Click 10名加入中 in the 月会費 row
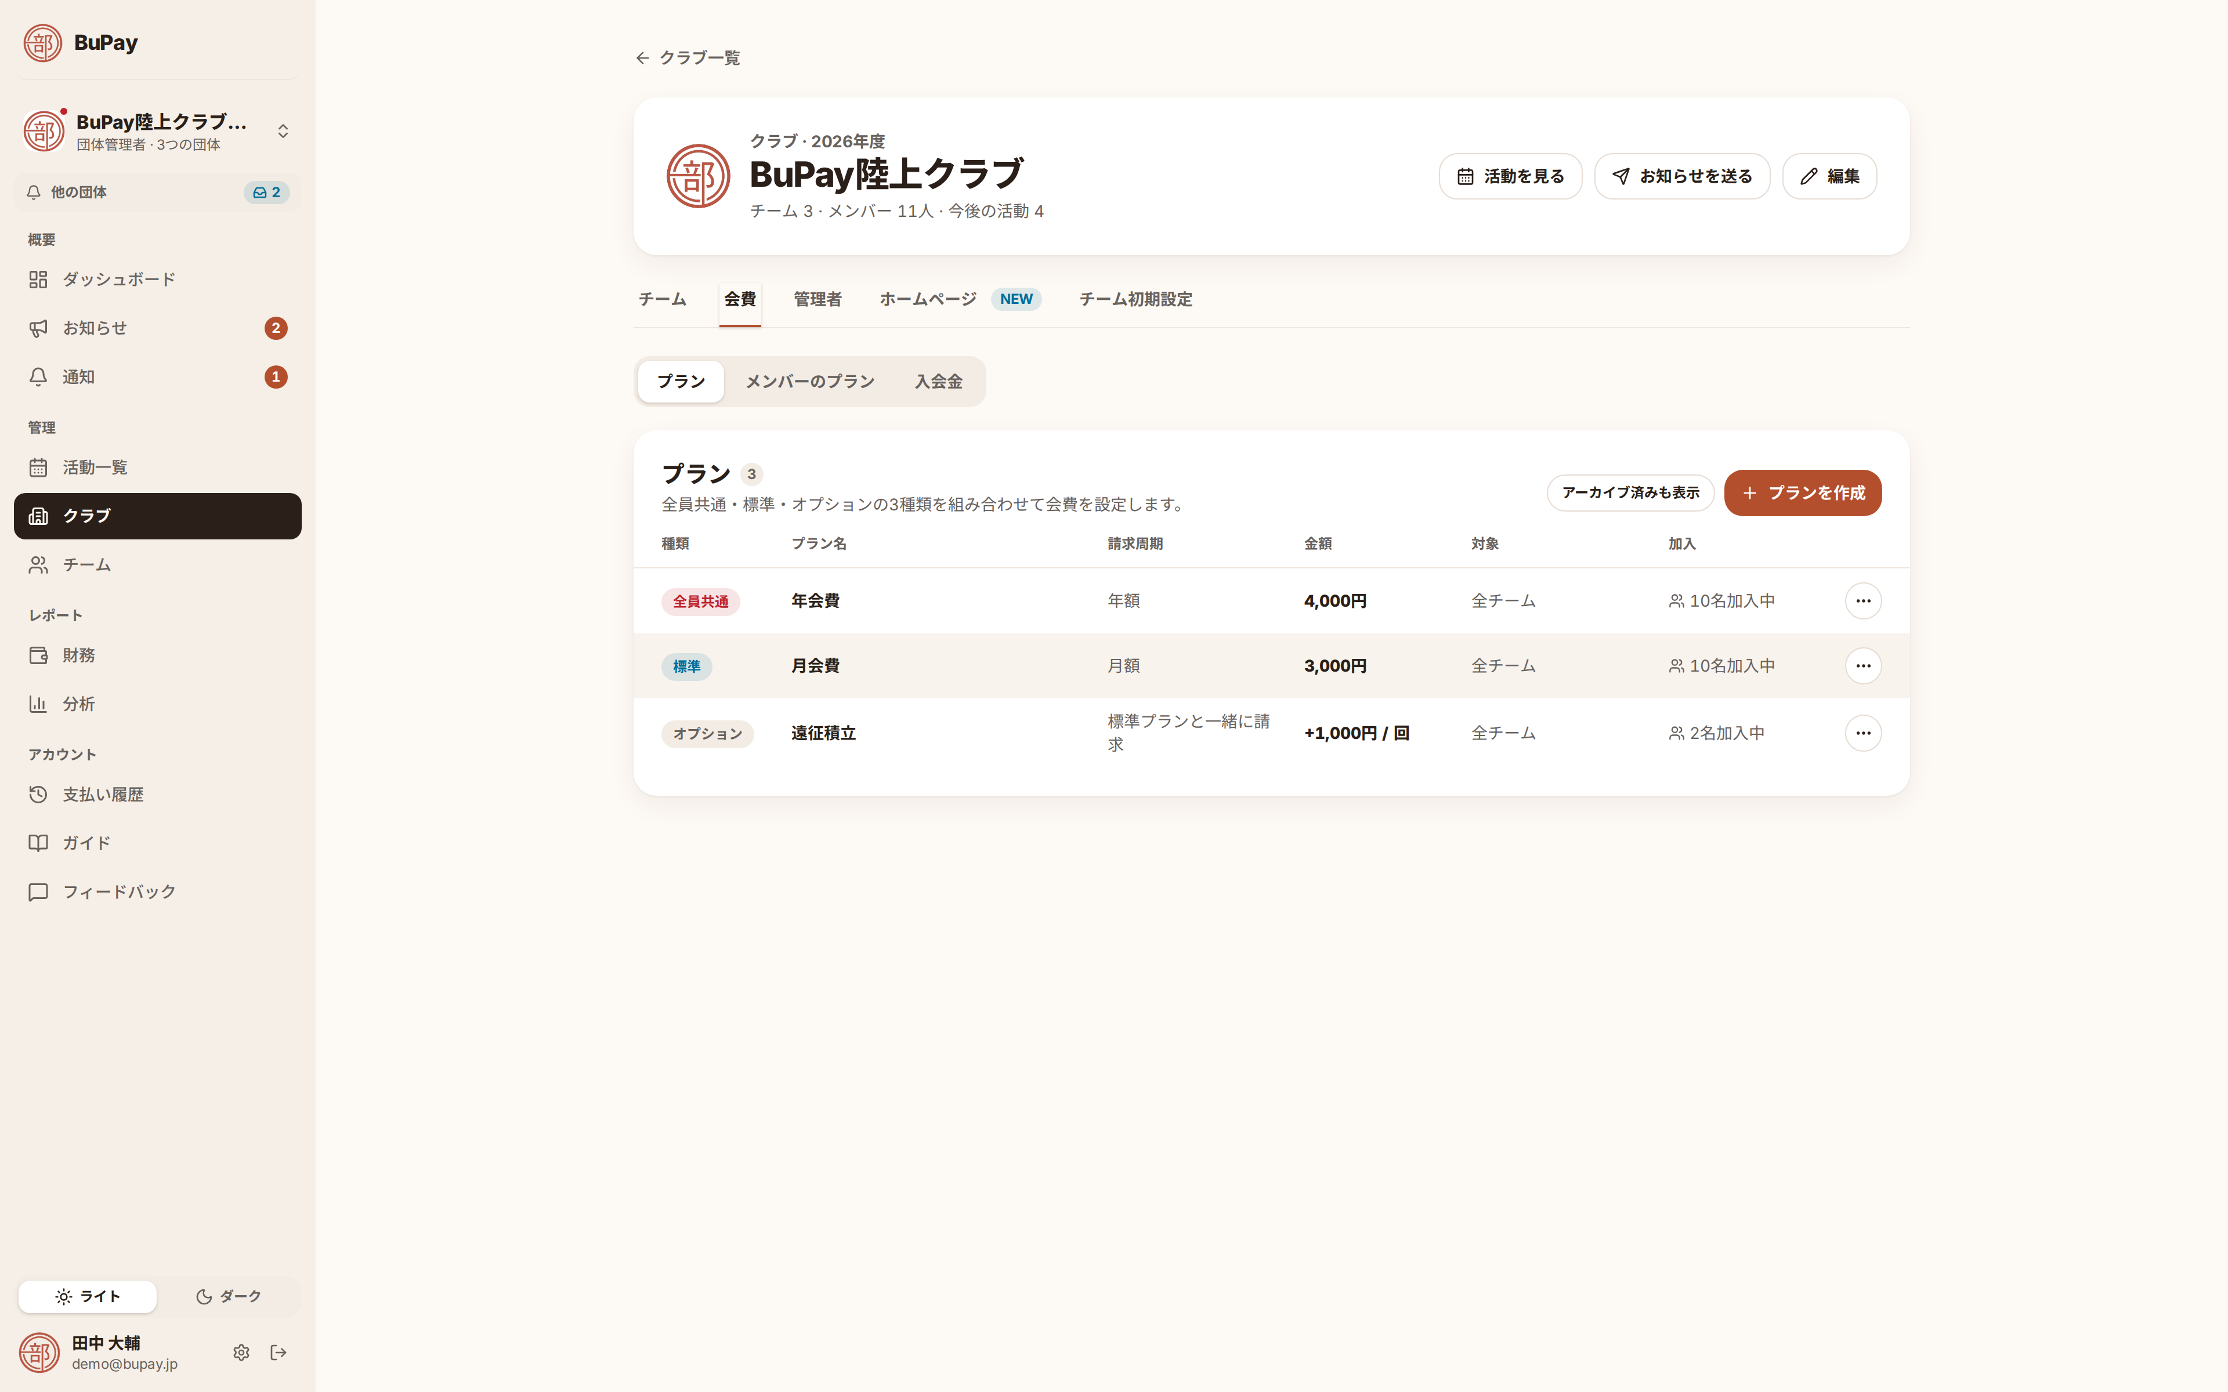This screenshot has height=1392, width=2228. pyautogui.click(x=1721, y=666)
